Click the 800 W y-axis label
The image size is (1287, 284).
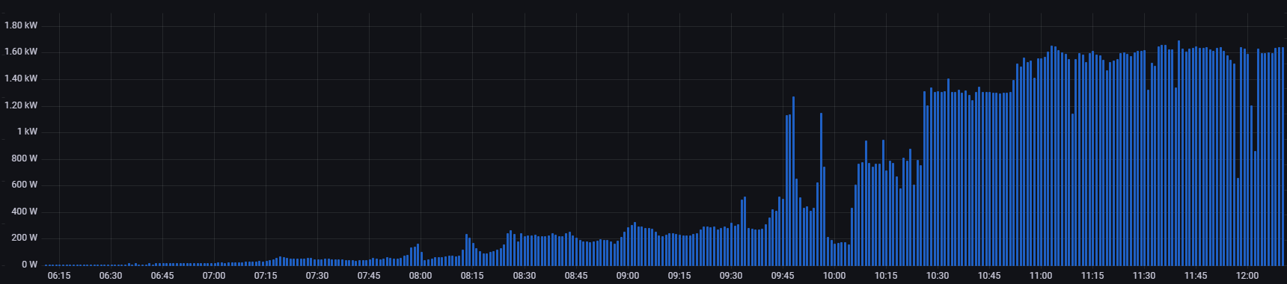(x=24, y=158)
